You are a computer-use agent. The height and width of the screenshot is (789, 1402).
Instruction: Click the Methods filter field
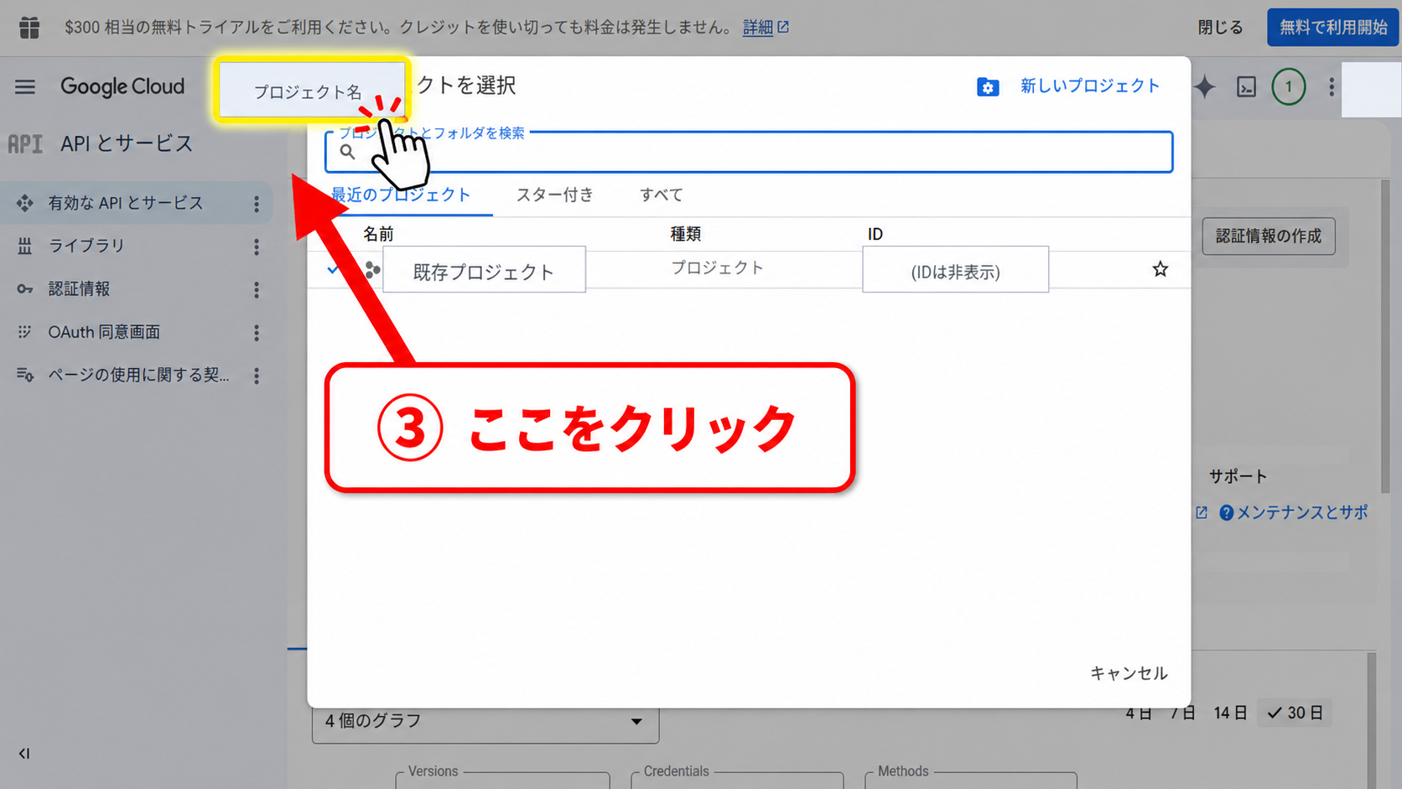click(971, 780)
